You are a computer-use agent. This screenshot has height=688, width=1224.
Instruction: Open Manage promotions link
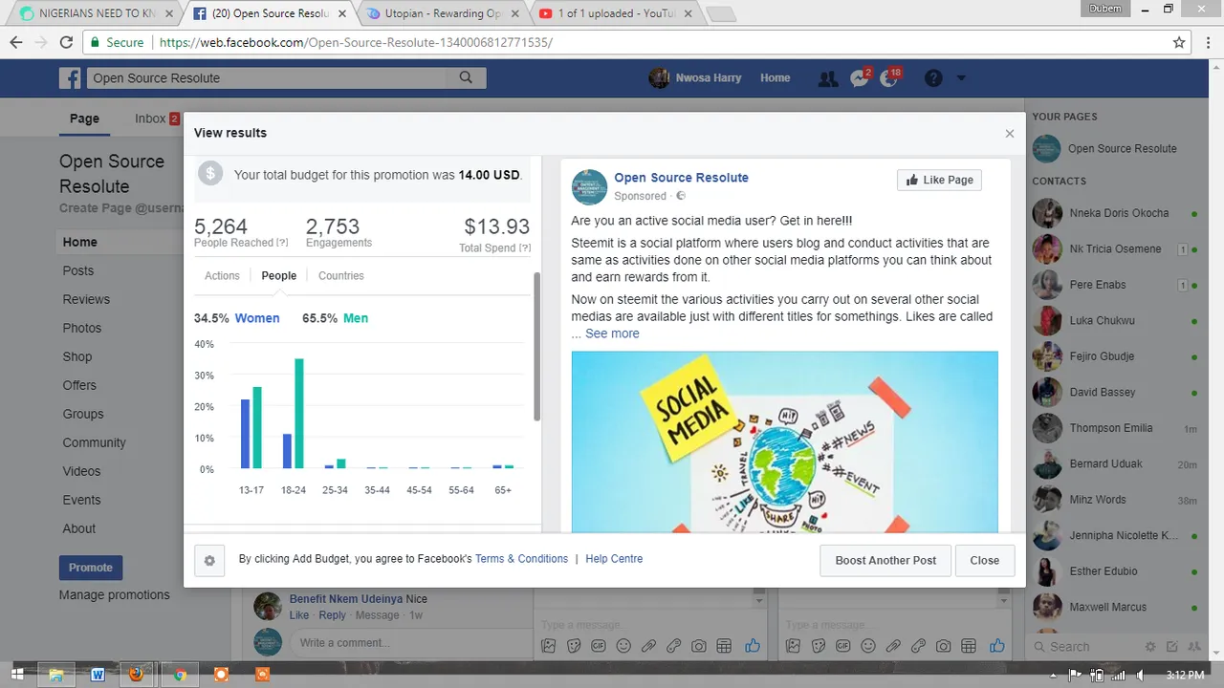(x=115, y=595)
